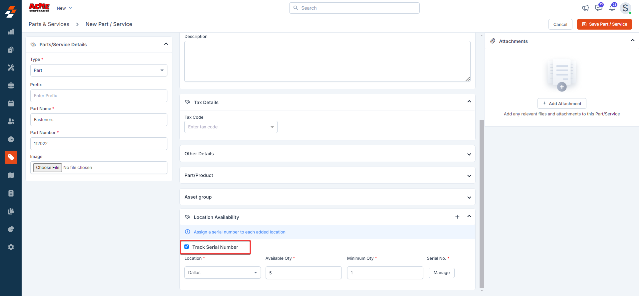Go to Parts & Services breadcrumb

tap(49, 24)
